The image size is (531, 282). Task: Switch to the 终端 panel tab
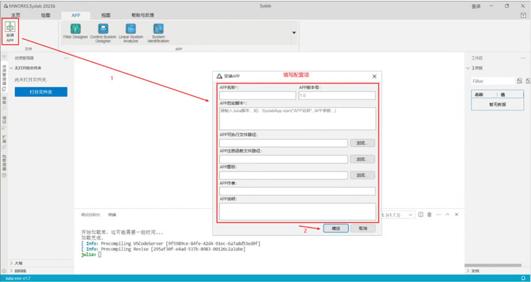coord(112,215)
